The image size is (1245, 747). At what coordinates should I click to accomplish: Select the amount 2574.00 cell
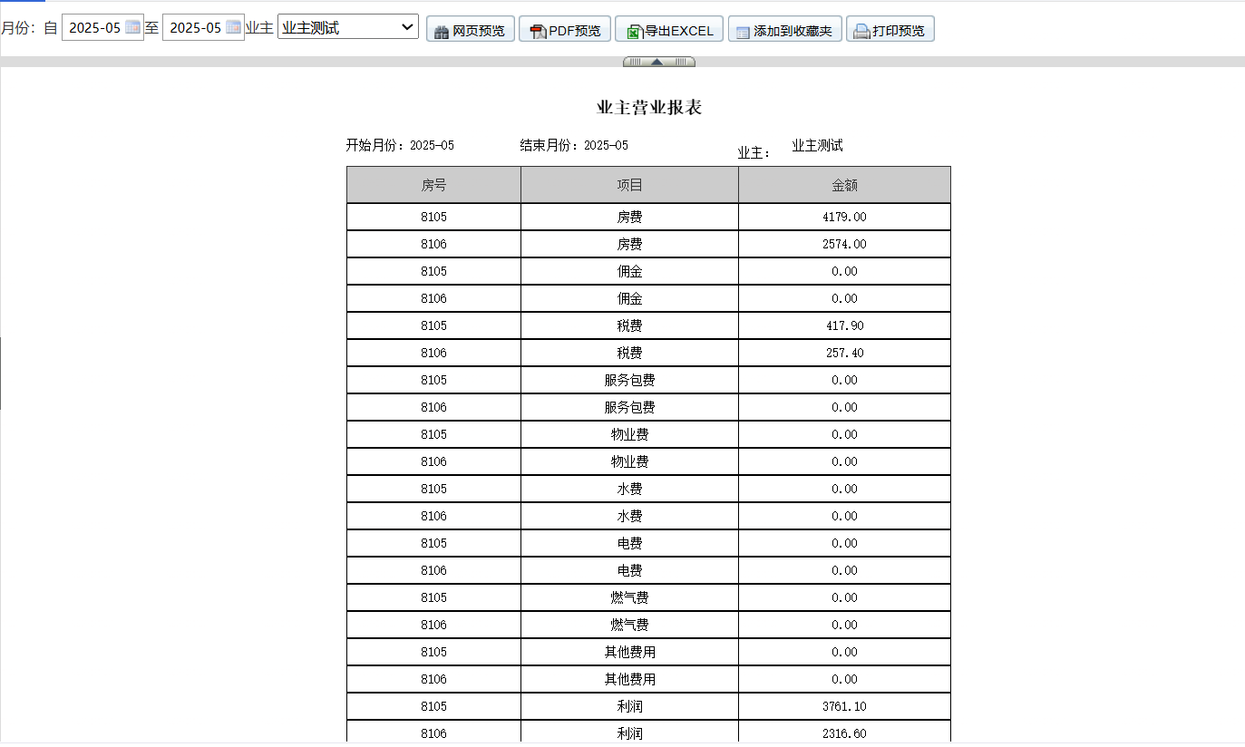point(844,244)
